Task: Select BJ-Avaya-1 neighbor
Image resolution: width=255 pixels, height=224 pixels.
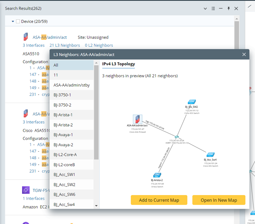Action: [x=72, y=135]
